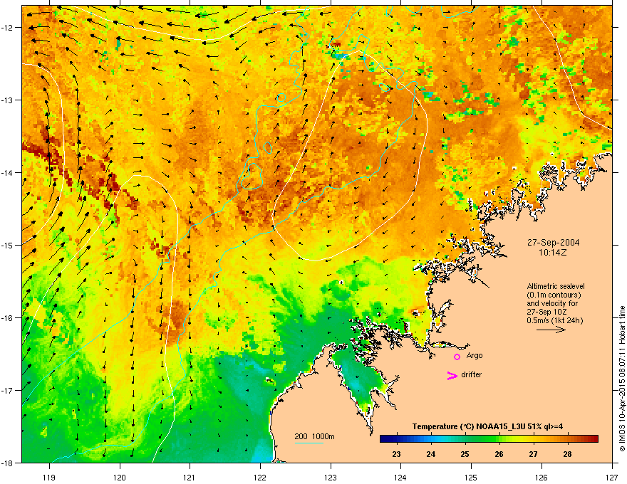Click the 'Altimetric sealevel' caption line
Image resolution: width=627 pixels, height=484 pixels.
click(x=556, y=286)
